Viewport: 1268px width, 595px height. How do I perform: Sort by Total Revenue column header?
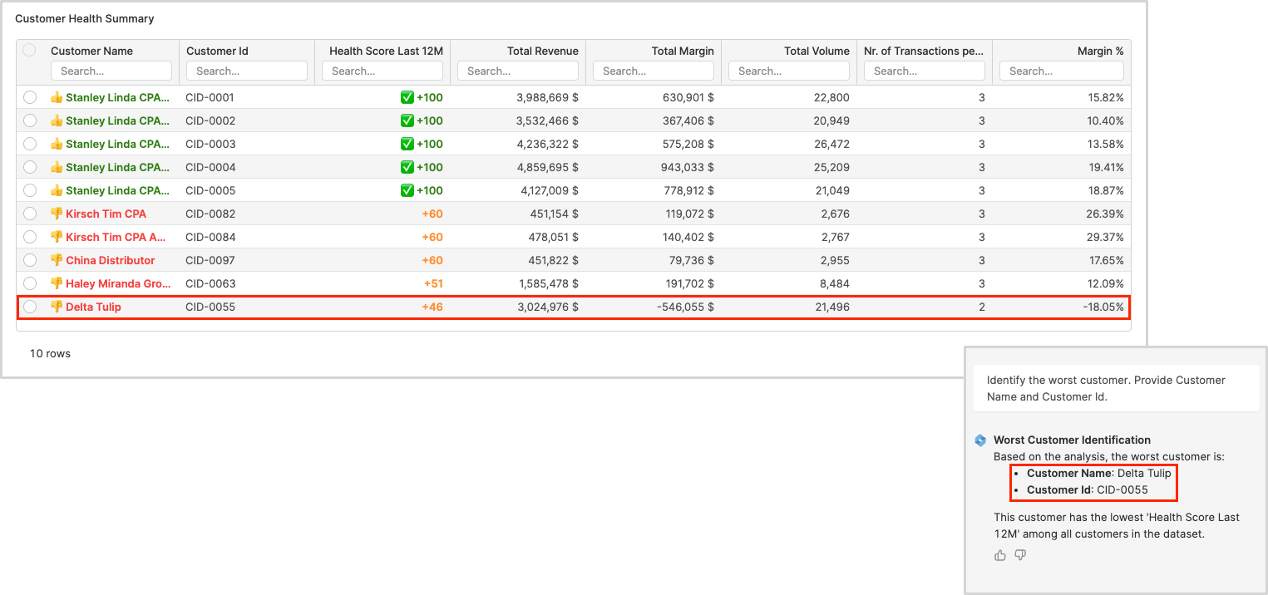pyautogui.click(x=542, y=51)
